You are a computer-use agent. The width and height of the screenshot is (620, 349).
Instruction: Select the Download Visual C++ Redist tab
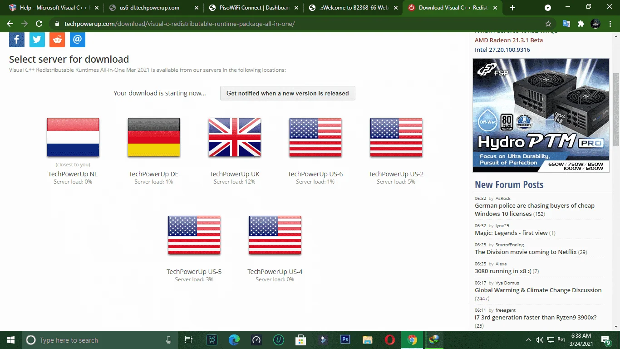(453, 8)
